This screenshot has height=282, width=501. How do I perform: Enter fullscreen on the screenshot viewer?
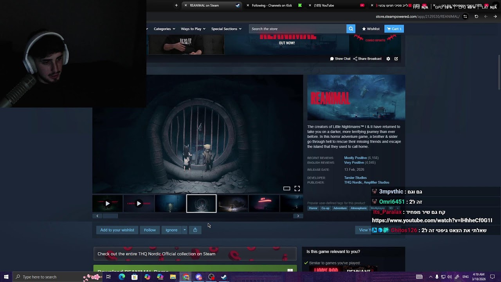click(297, 188)
